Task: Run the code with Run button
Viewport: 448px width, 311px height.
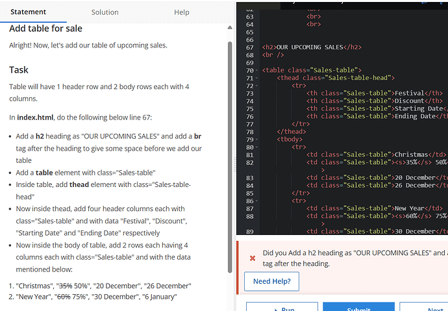Action: coord(282,306)
